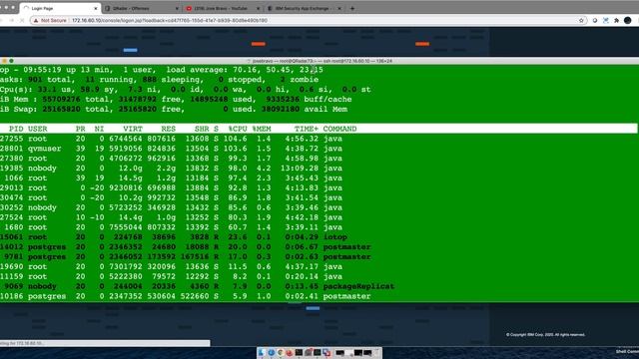Close the IBM Security App Exchange tab
The height and width of the screenshot is (359, 639).
tap(339, 8)
